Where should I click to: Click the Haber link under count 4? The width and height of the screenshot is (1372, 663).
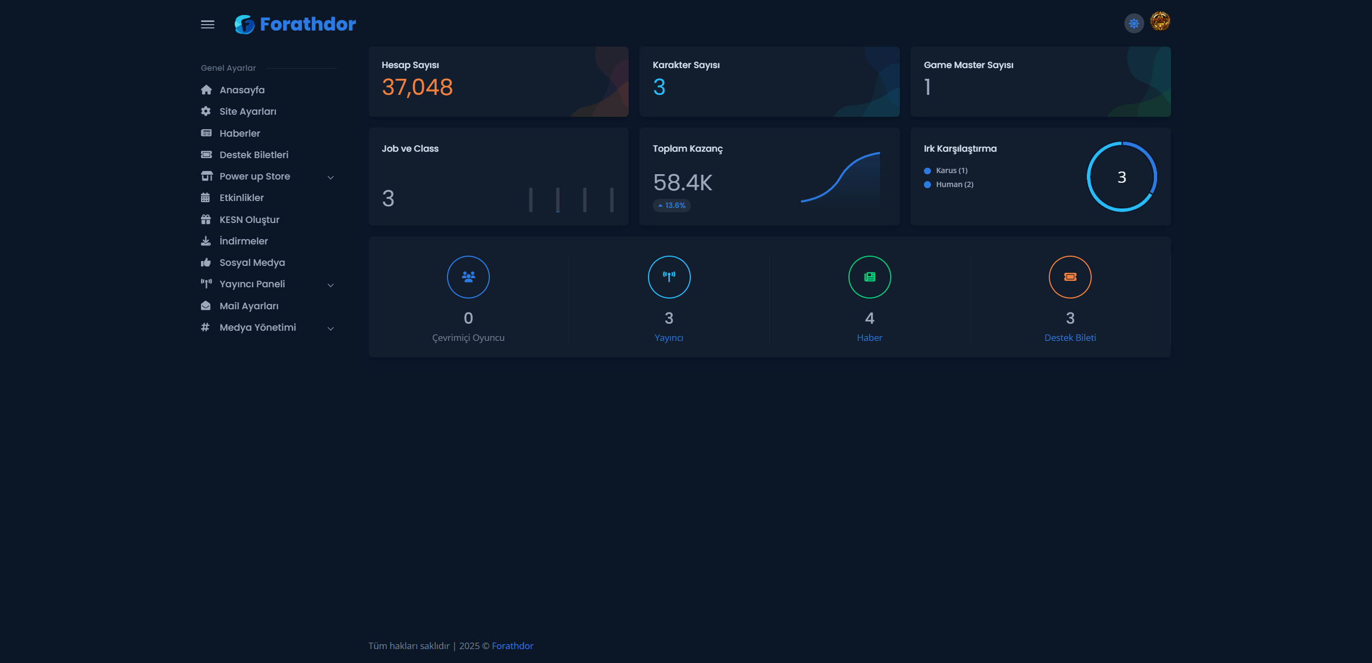coord(869,338)
